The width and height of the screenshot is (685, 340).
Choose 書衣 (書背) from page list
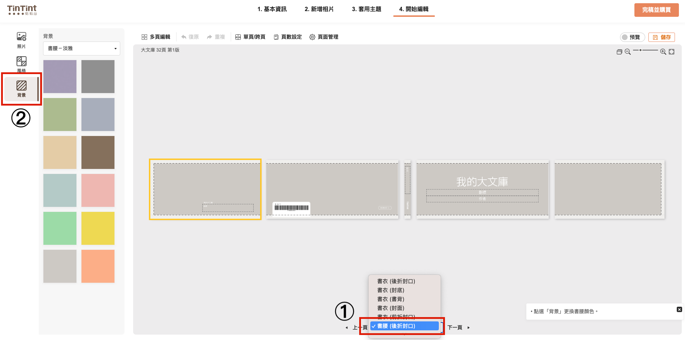[390, 299]
